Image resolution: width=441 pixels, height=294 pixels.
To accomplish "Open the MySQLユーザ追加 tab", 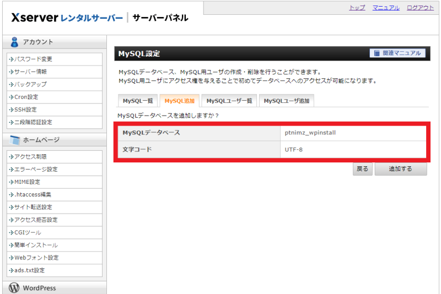I will [x=287, y=101].
